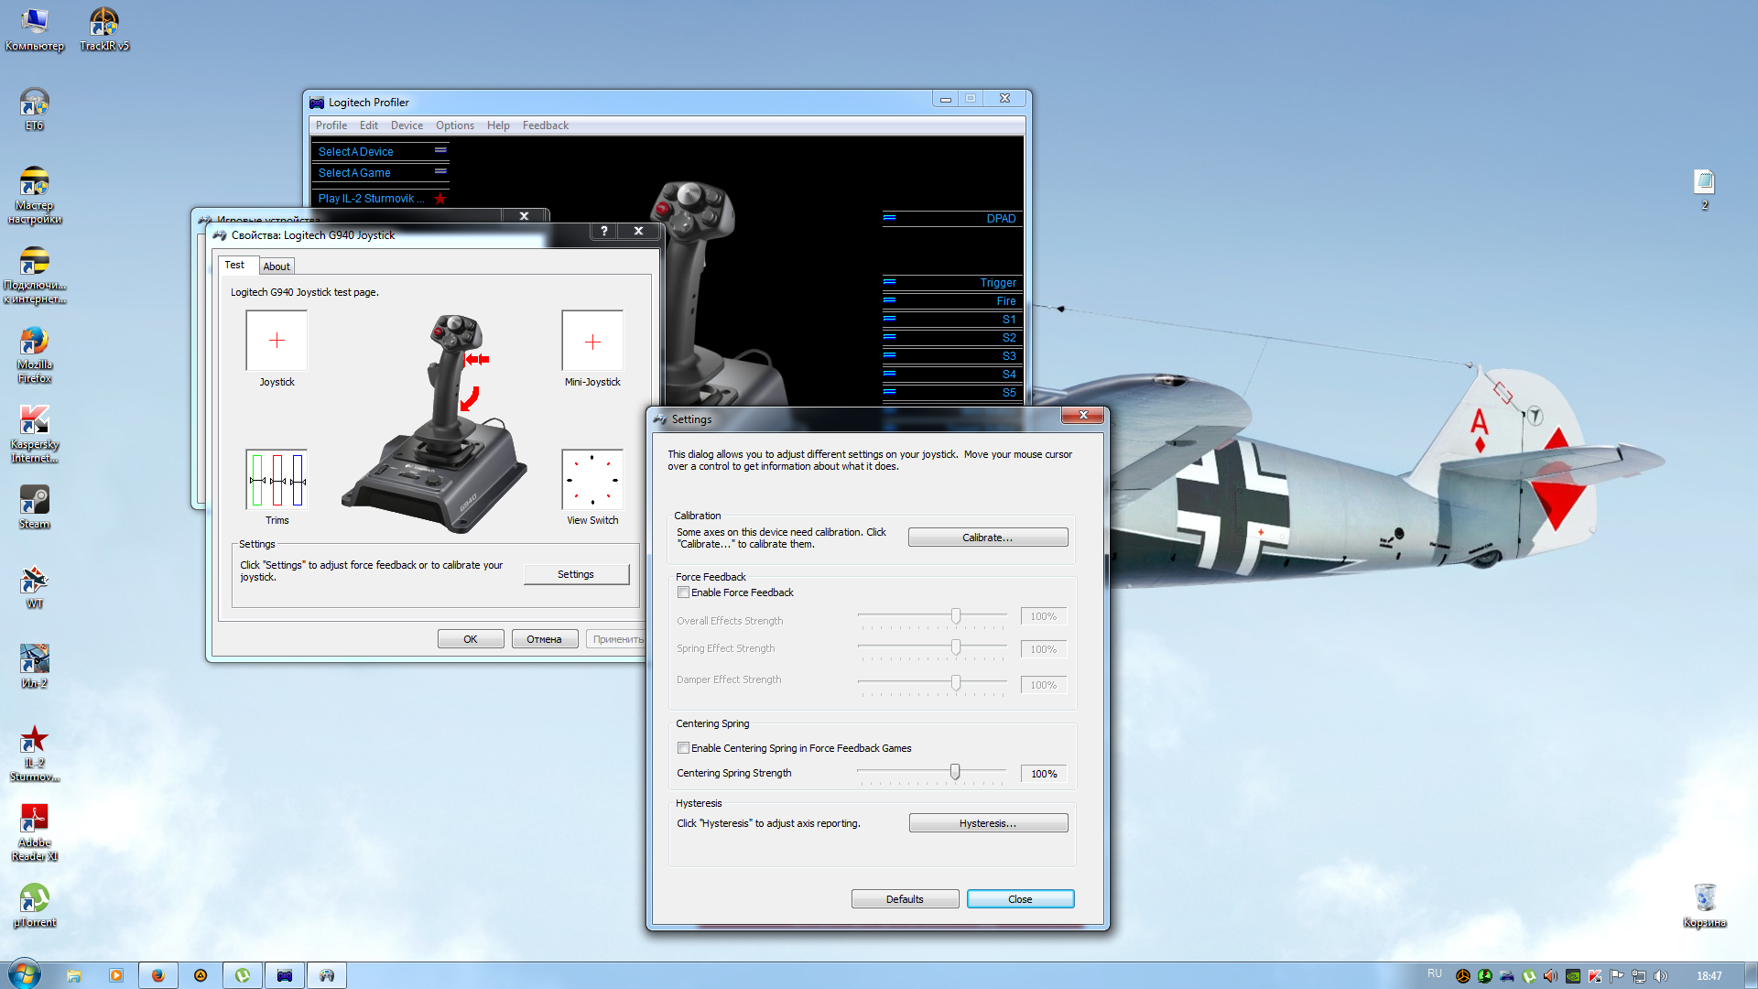Click the Calibrate... button
This screenshot has height=989, width=1758.
click(x=988, y=538)
